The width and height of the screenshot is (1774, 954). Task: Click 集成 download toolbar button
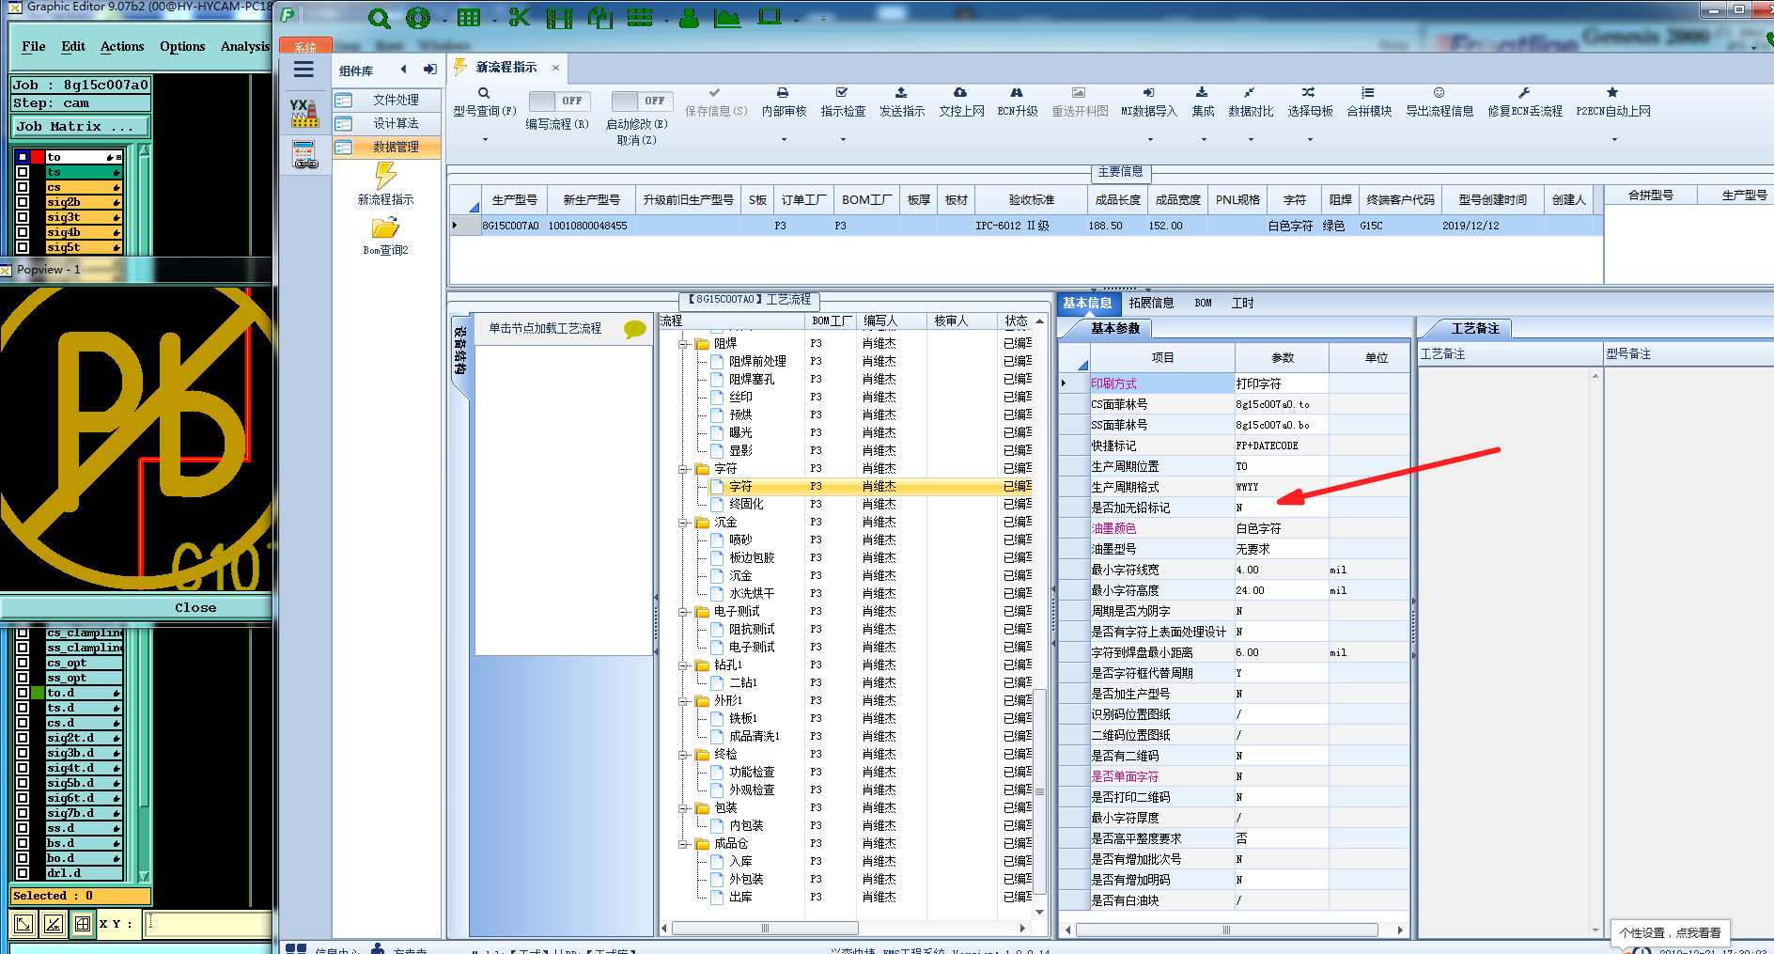[x=1203, y=102]
